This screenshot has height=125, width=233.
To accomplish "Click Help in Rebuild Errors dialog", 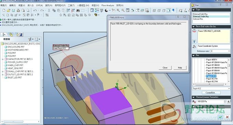I will (180, 68).
